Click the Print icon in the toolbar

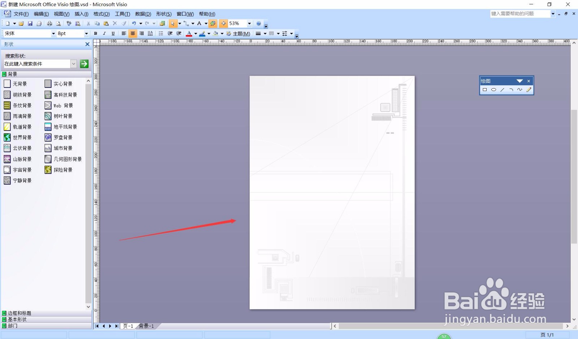click(x=49, y=23)
